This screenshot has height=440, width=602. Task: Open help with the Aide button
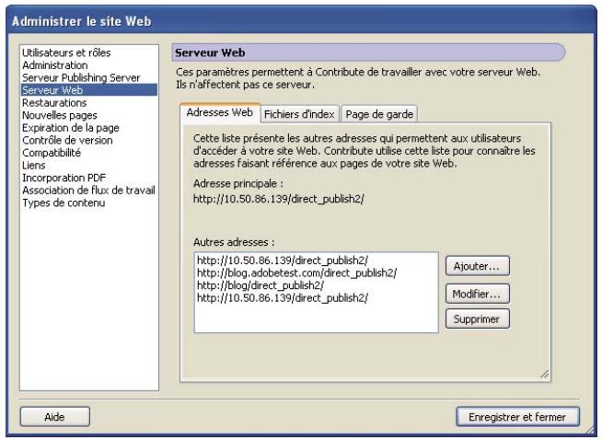[55, 417]
